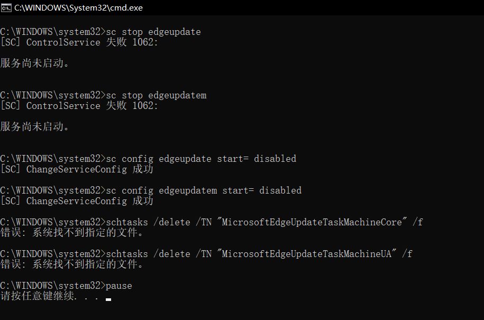Click the "请按任意键继续. . ." prompt
This screenshot has width=484, height=320.
[x=50, y=296]
